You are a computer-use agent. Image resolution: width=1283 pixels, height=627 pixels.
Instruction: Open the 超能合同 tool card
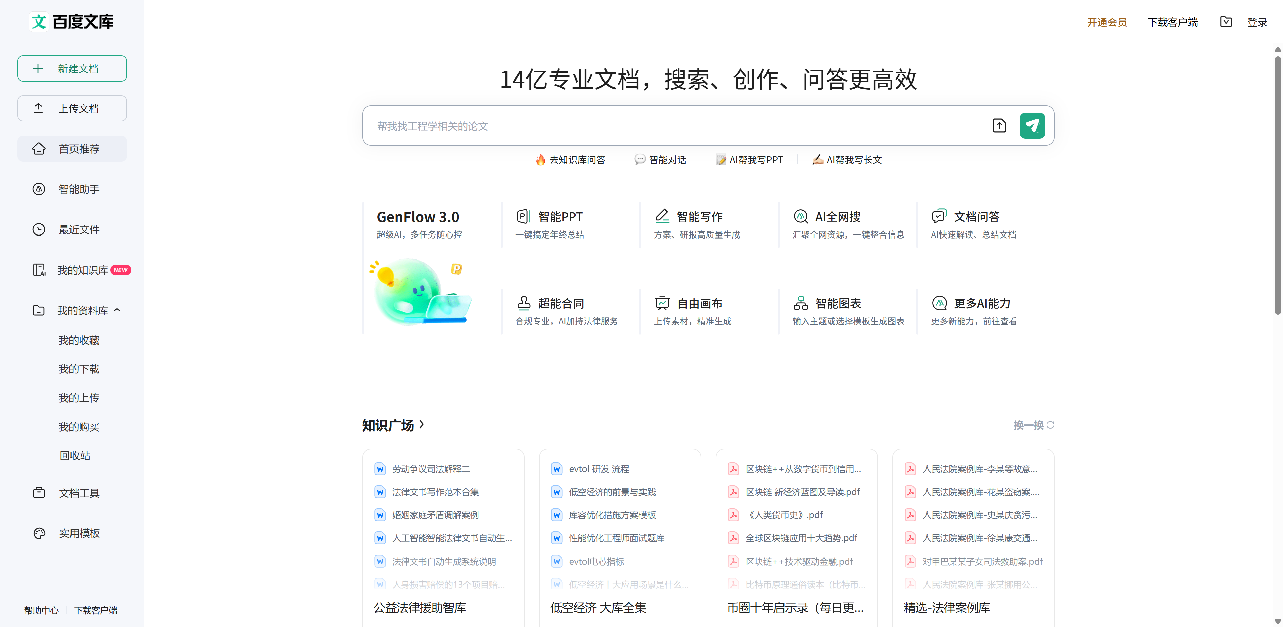pos(560,303)
